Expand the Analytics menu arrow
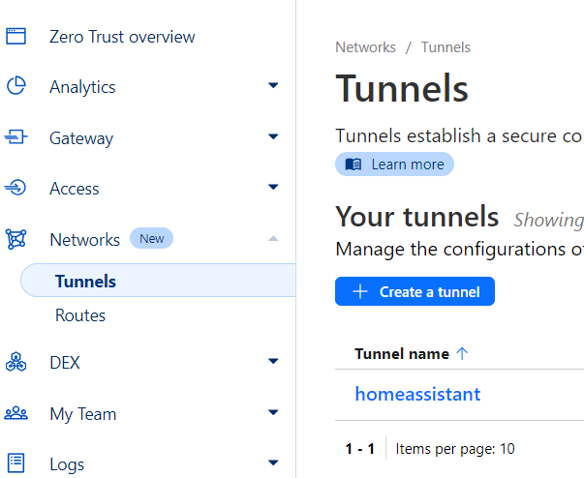This screenshot has height=478, width=584. [x=273, y=87]
